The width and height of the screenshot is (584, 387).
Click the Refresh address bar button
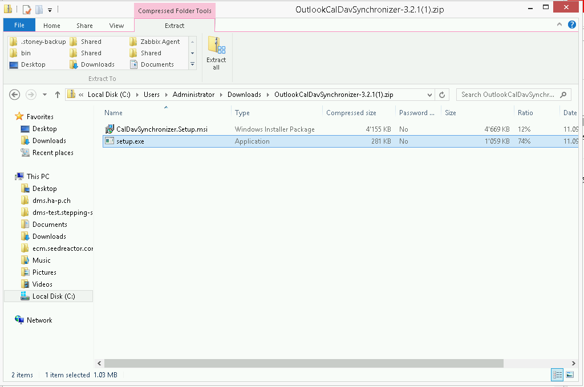[x=442, y=95]
